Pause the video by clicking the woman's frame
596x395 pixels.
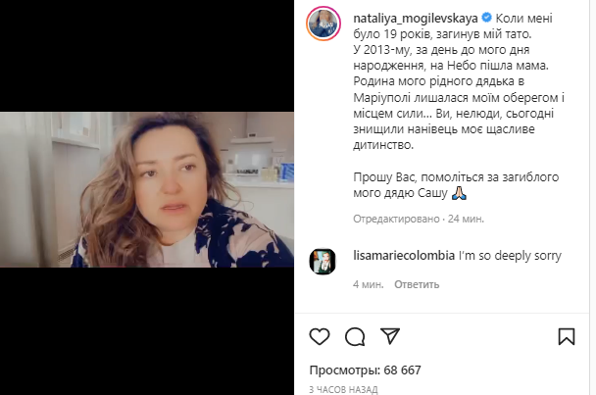coord(147,189)
